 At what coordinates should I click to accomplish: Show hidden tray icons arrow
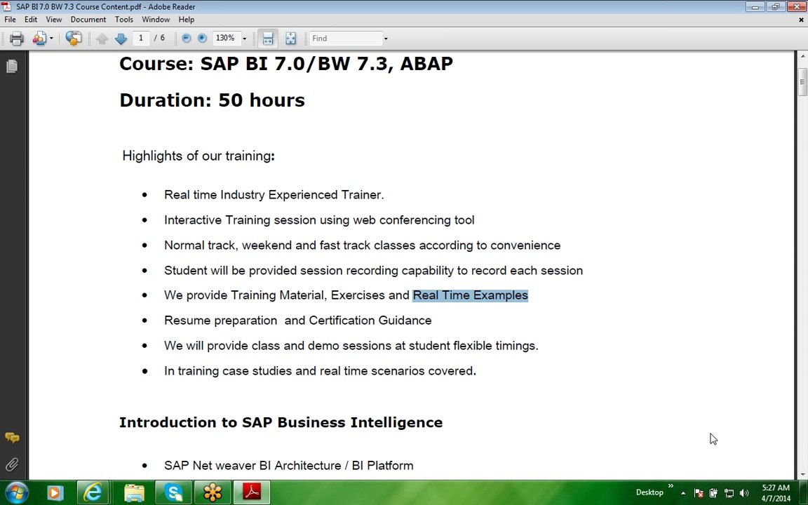coord(683,493)
